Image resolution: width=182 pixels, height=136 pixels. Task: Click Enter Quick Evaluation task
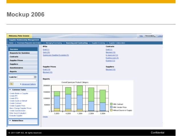(18, 113)
